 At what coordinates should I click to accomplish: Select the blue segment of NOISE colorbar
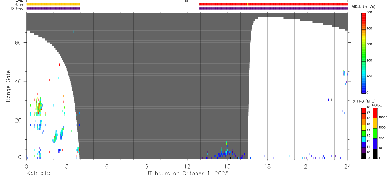pyautogui.click(x=375, y=143)
